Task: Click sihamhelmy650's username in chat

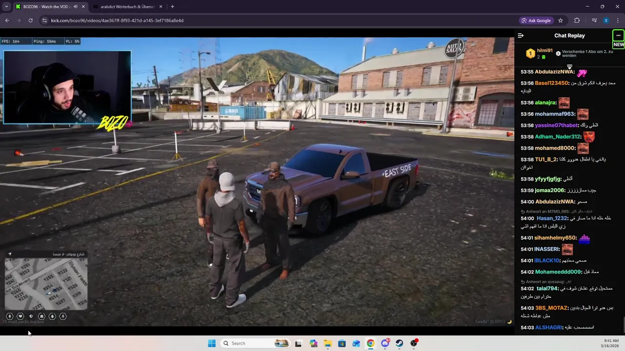Action: point(556,238)
